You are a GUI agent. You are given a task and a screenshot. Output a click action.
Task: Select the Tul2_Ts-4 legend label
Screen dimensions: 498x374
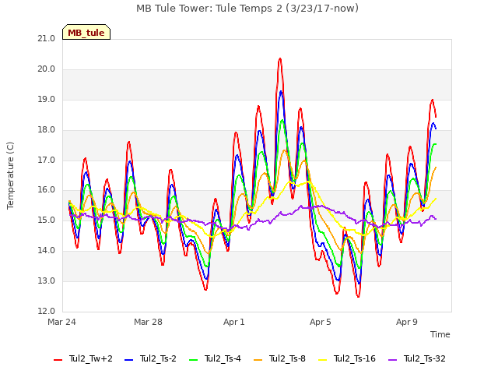point(223,358)
